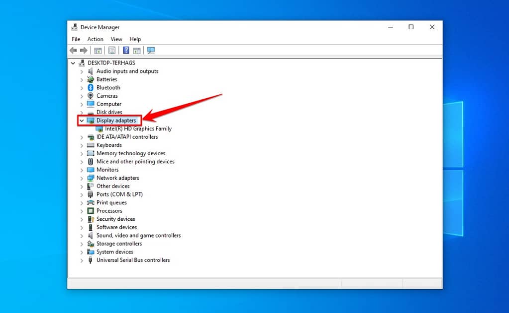509x313 pixels.
Task: Maximize the Device Manager window
Action: pyautogui.click(x=411, y=27)
